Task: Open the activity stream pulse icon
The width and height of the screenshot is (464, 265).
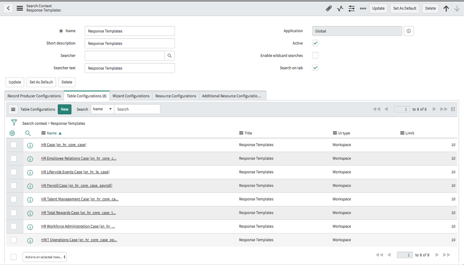Action: 340,8
